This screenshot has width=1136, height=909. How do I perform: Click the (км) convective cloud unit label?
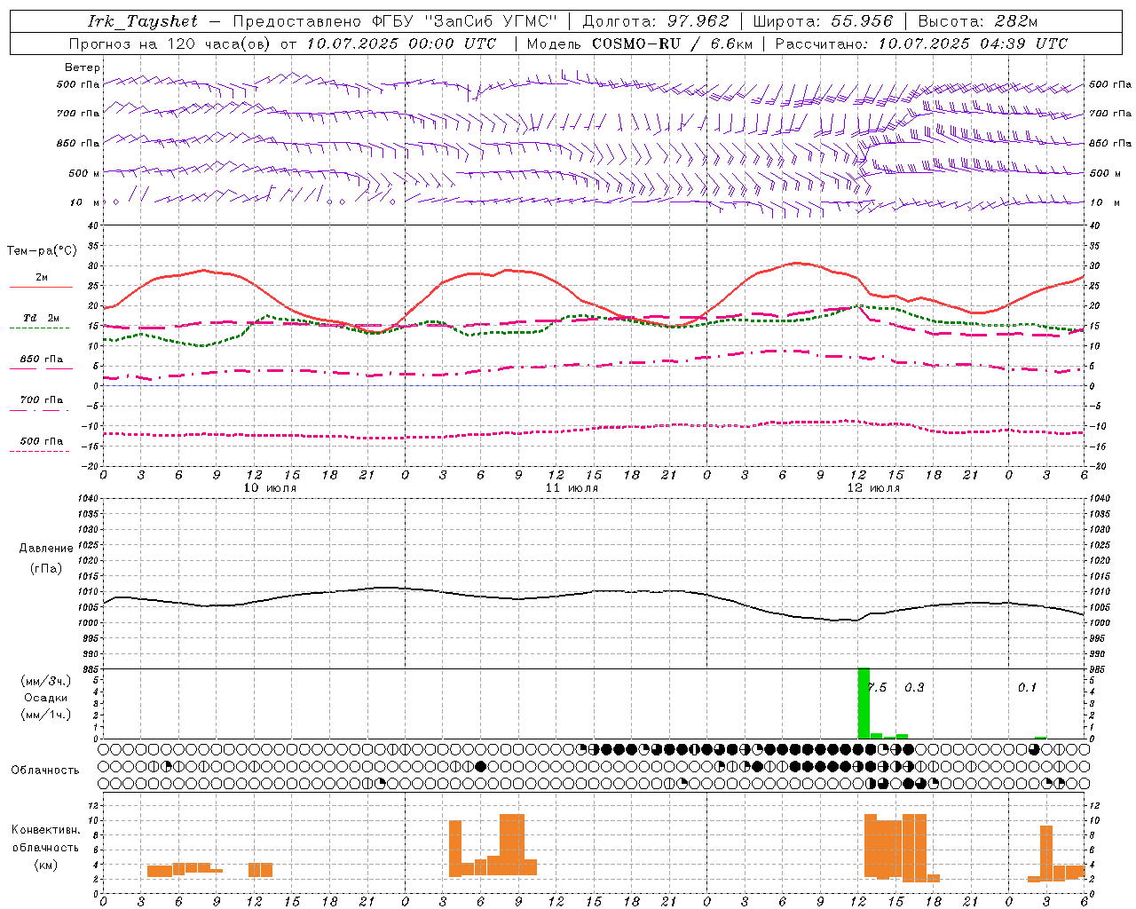click(46, 865)
